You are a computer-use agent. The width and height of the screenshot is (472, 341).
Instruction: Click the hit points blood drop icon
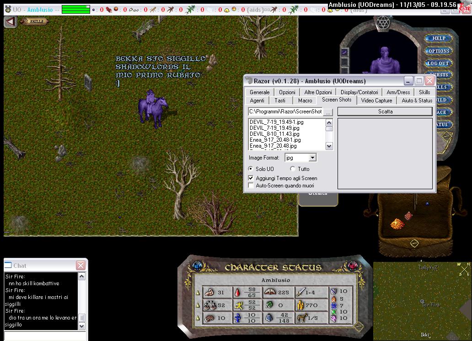(x=237, y=292)
